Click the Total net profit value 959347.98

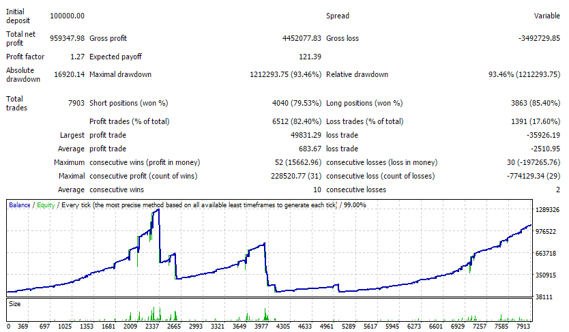67,38
